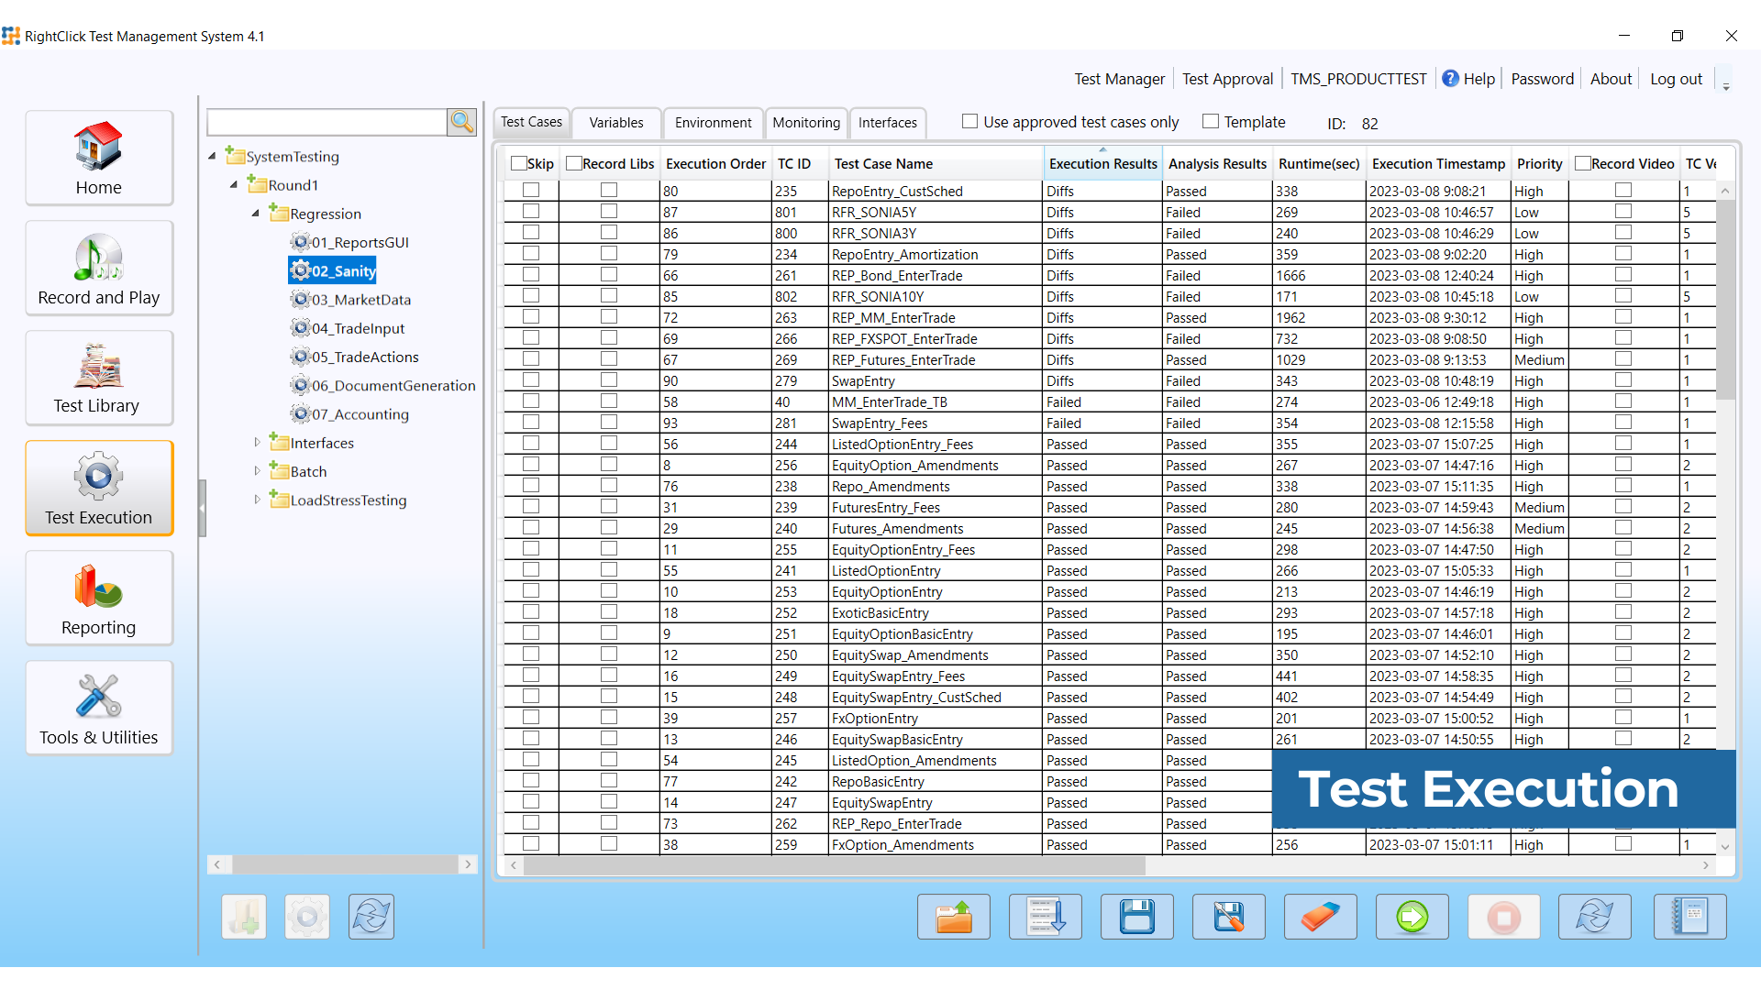Switch to the Variables tab
The width and height of the screenshot is (1761, 990).
(615, 122)
